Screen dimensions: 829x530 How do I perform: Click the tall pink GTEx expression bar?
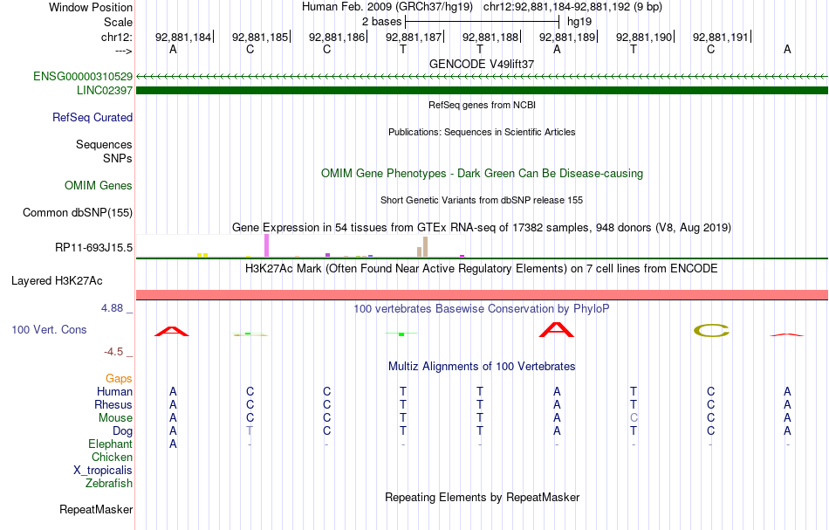[x=266, y=245]
